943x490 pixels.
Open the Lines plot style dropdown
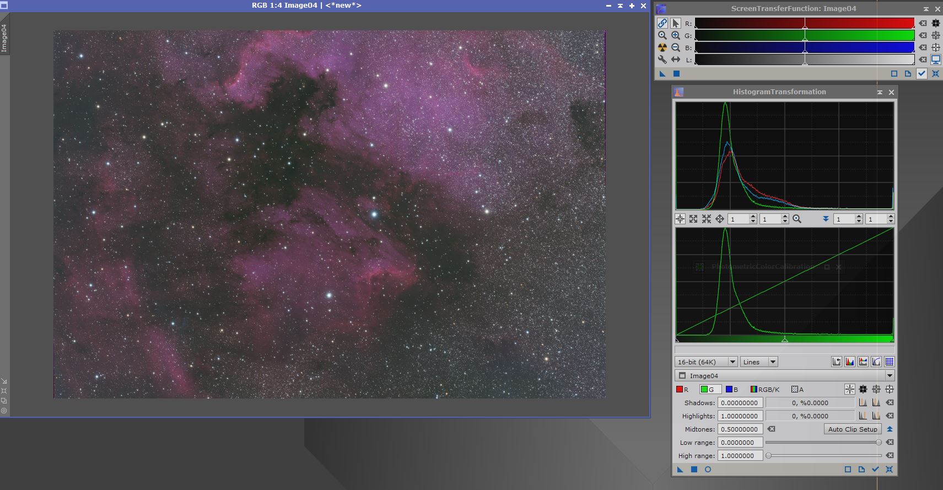759,362
